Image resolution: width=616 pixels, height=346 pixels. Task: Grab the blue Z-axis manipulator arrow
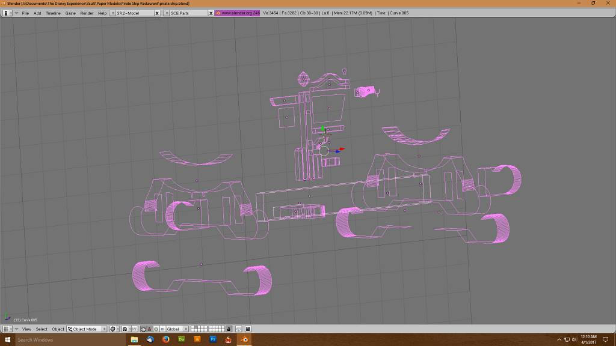coord(338,151)
